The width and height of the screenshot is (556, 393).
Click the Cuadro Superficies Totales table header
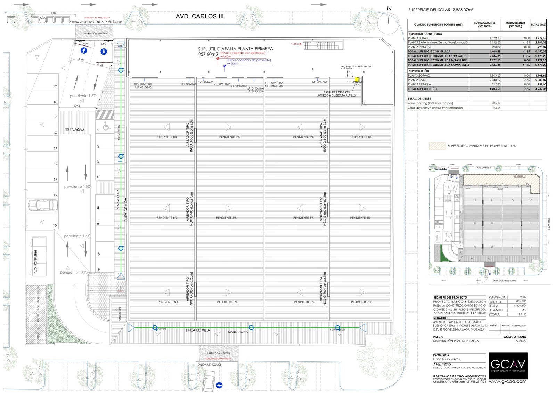click(x=438, y=25)
